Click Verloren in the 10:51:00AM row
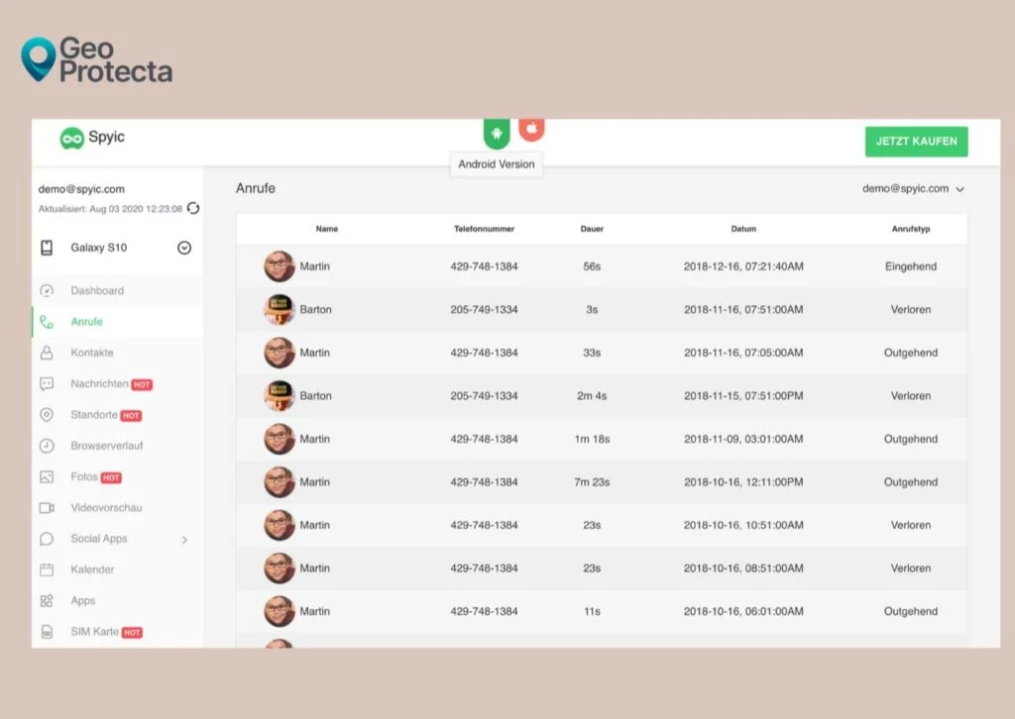 click(x=911, y=525)
